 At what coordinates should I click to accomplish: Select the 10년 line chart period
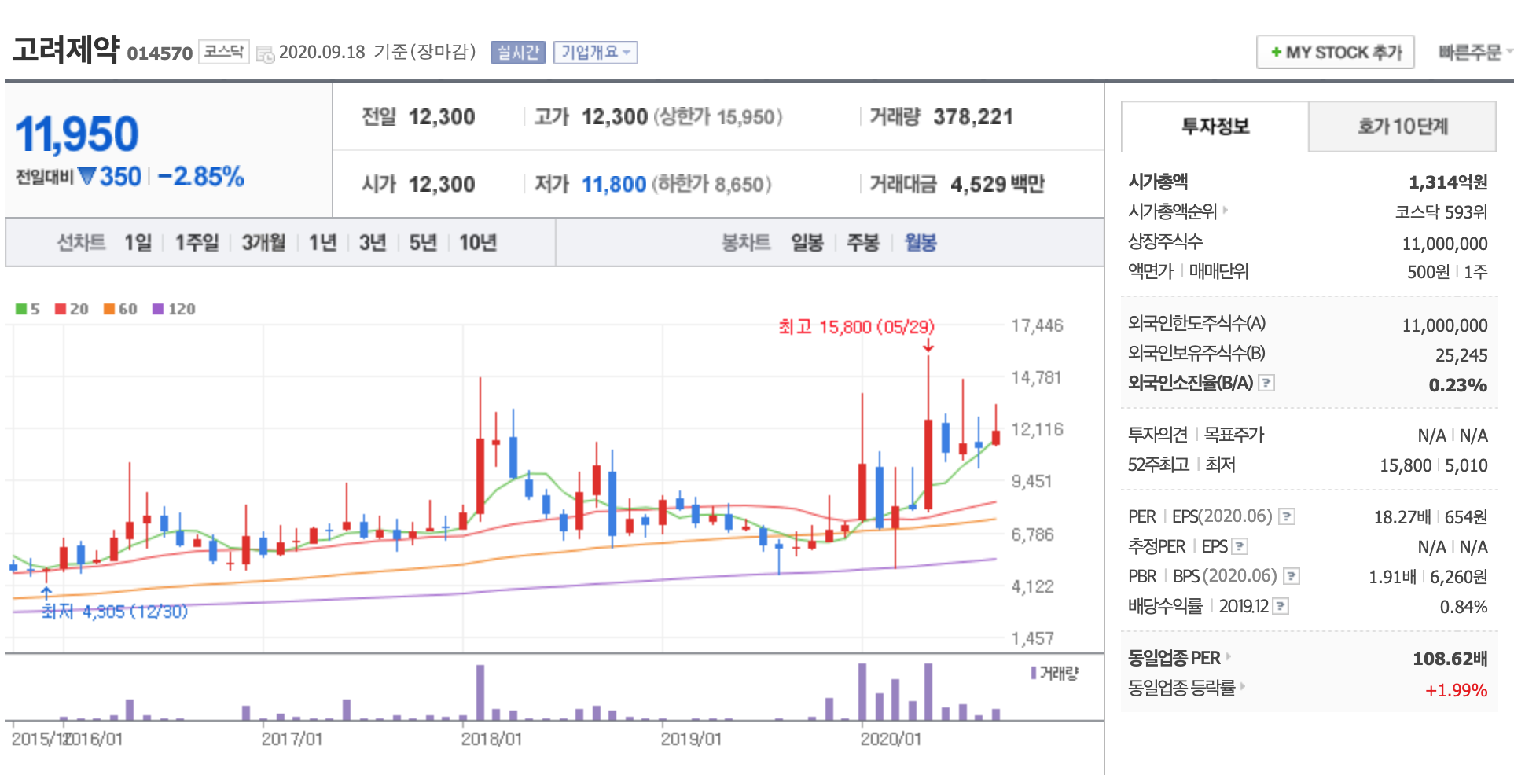(478, 242)
